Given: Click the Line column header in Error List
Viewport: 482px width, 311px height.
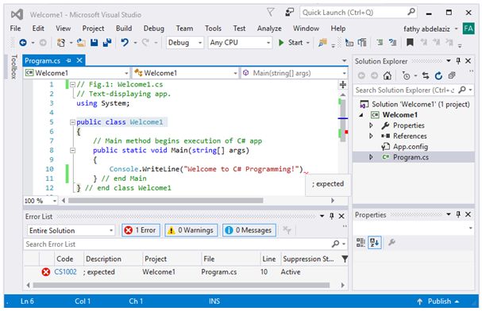Looking at the screenshot, I should click(269, 259).
